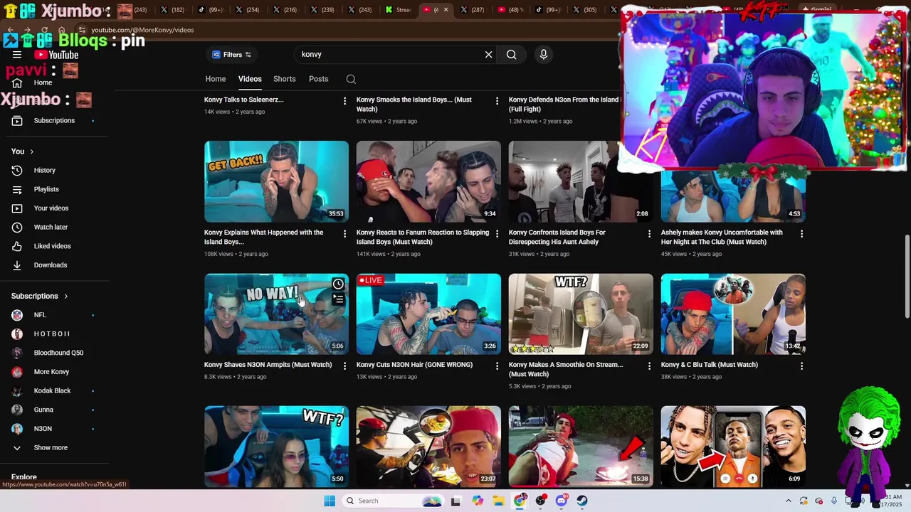Open options for Konvy Confronts Island Boys video
Viewport: 911px width, 512px height.
(649, 233)
